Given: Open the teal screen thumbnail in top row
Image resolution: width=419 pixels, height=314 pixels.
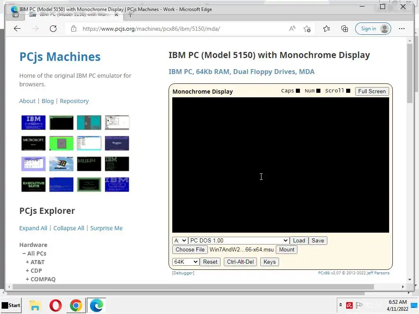Looking at the screenshot, I should point(89,123).
